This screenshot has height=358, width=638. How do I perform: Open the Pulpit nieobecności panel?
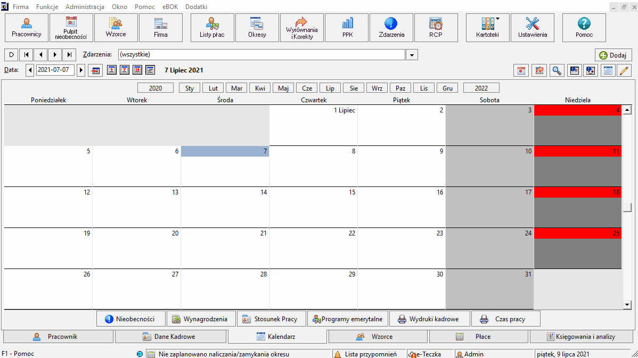71,28
